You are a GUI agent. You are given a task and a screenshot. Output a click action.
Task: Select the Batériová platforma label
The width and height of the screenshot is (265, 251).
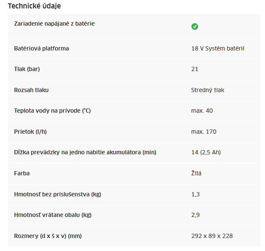click(41, 48)
